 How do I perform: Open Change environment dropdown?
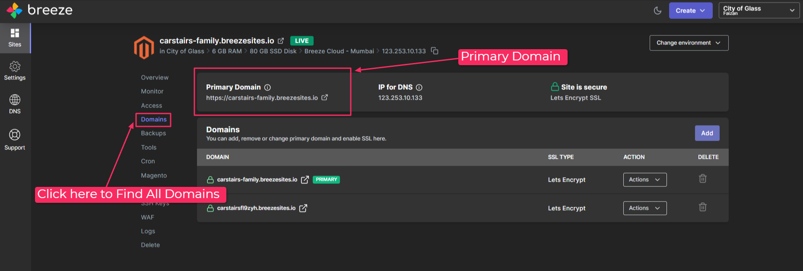[689, 43]
